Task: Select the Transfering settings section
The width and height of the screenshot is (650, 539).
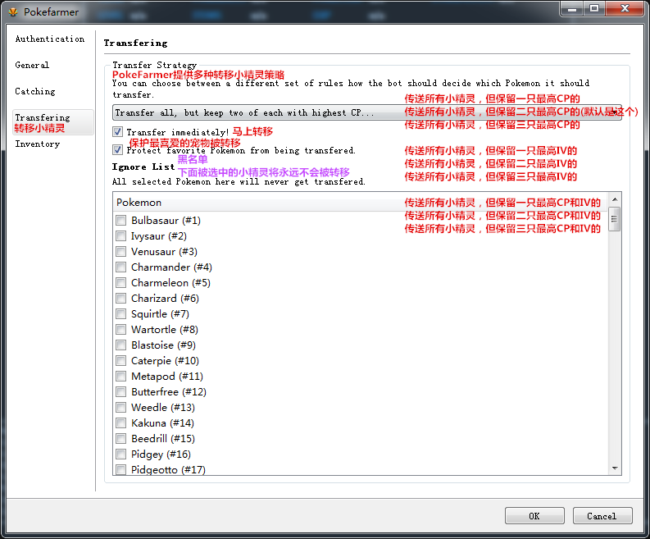Action: 53,122
